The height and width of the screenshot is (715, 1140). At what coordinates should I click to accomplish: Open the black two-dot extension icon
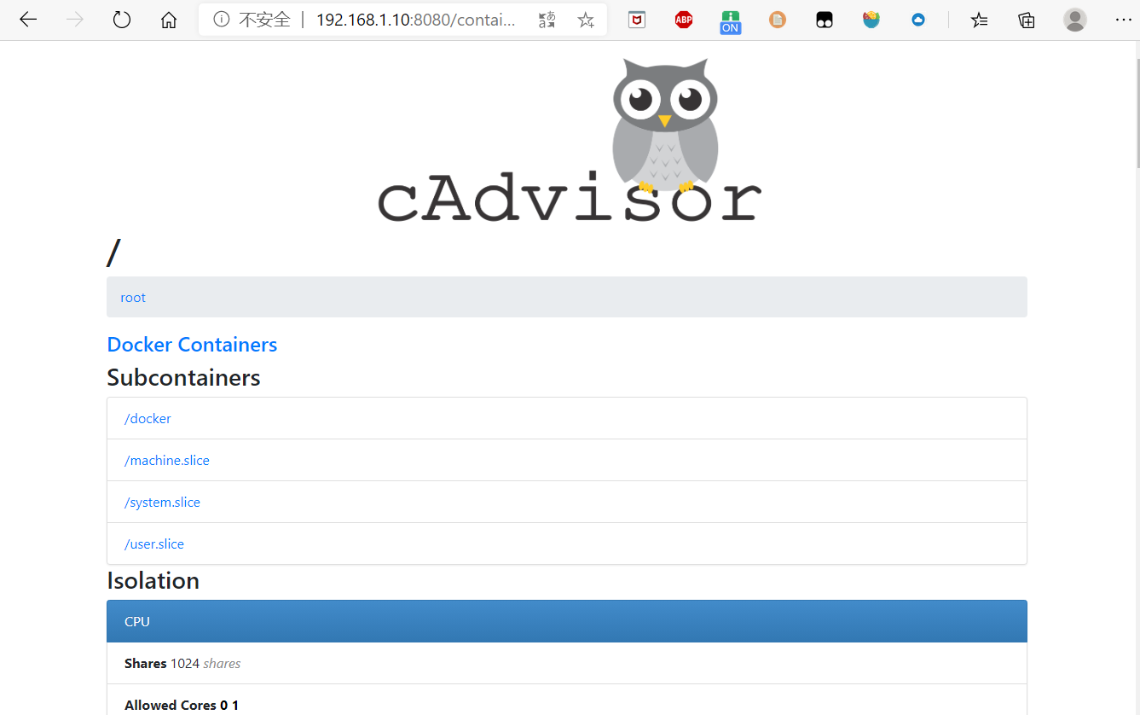click(825, 20)
